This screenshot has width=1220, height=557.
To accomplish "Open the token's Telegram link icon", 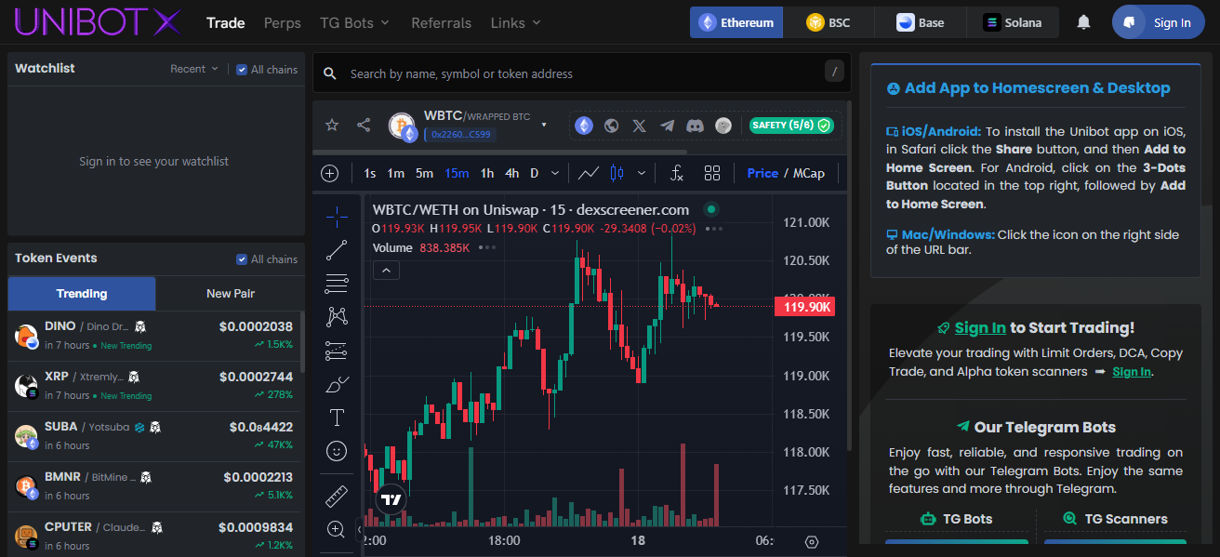I will (x=667, y=126).
